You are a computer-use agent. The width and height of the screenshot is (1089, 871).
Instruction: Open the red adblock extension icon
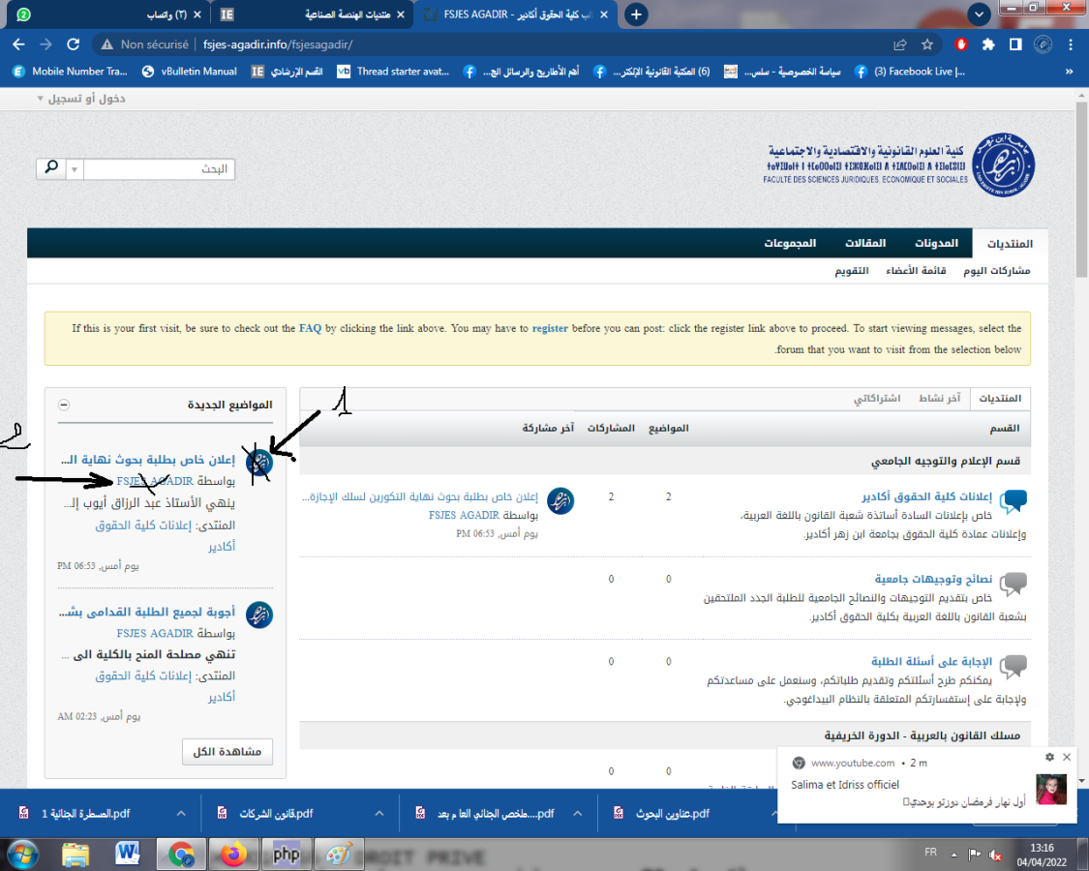tap(961, 45)
